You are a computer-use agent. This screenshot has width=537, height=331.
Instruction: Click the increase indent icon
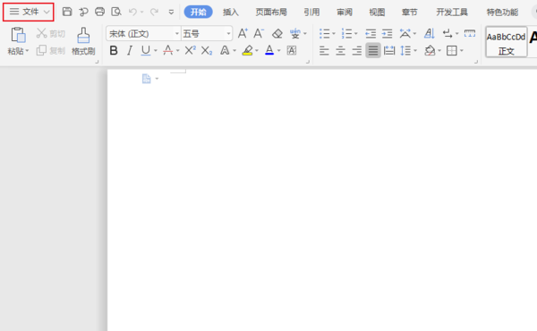pos(387,33)
